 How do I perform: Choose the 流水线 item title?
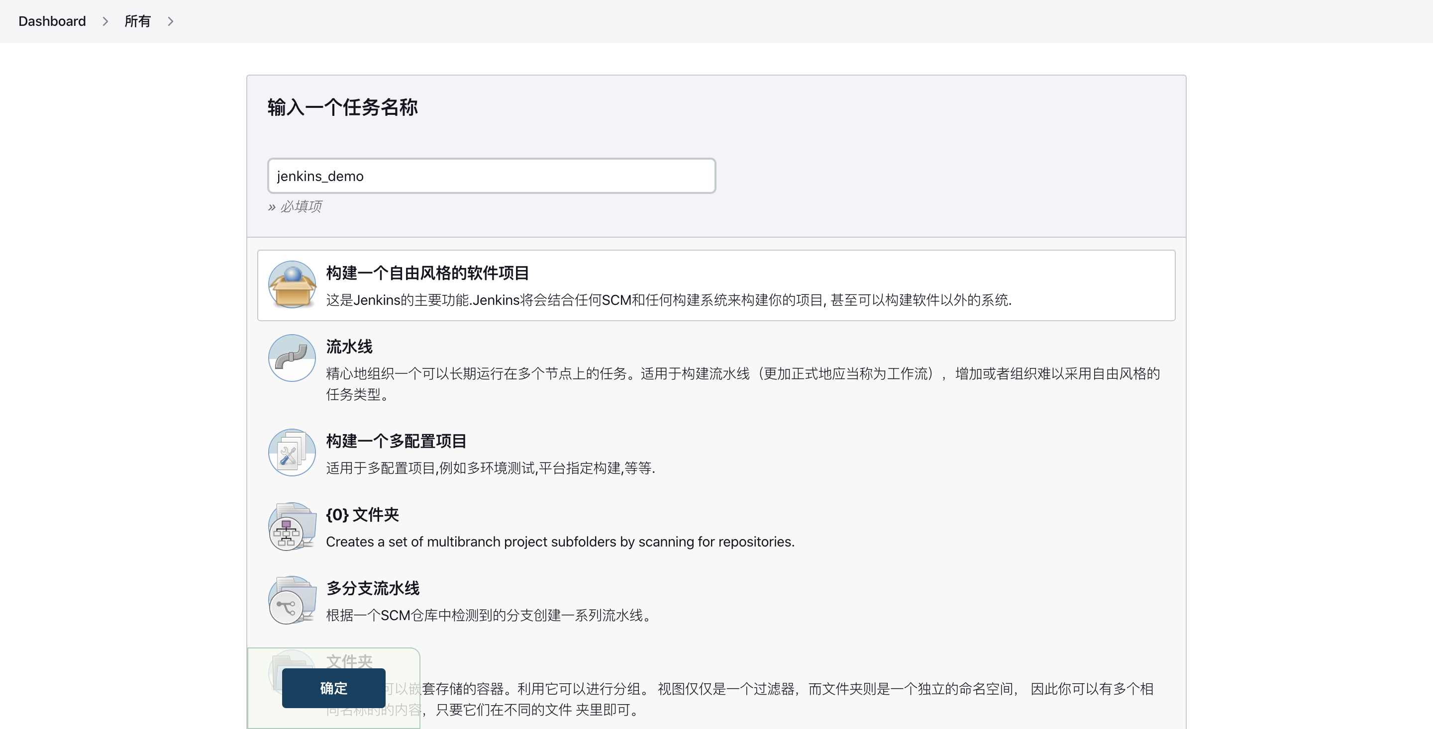[x=349, y=347]
